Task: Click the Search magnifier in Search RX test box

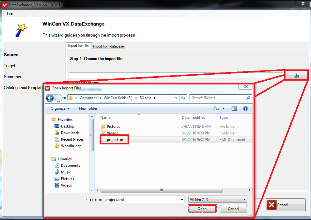Action: [248, 98]
